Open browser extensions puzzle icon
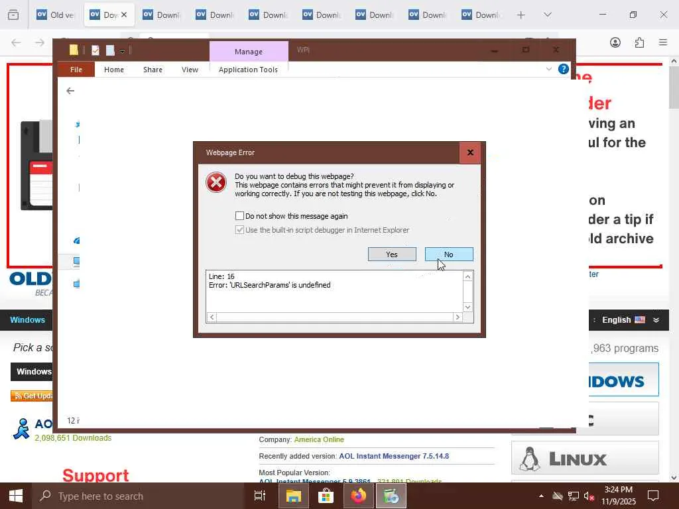679x509 pixels. (x=639, y=42)
